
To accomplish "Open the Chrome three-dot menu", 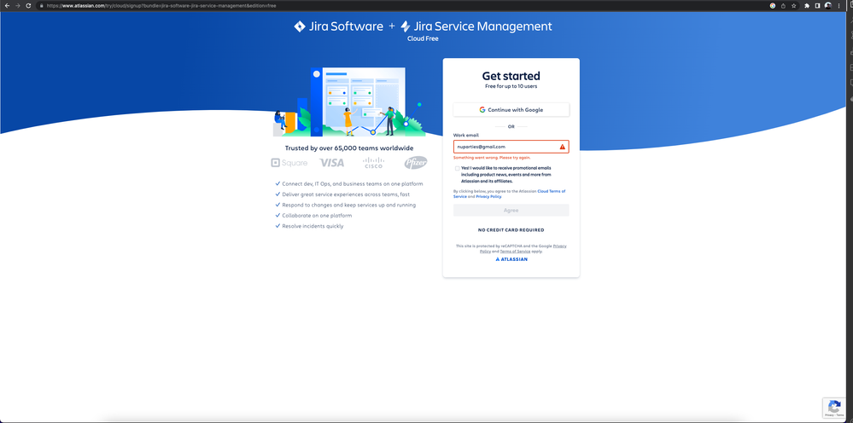I will pyautogui.click(x=838, y=5).
